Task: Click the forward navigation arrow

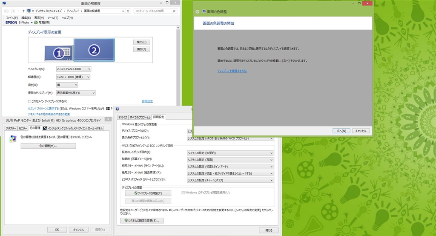Action: tap(13, 11)
